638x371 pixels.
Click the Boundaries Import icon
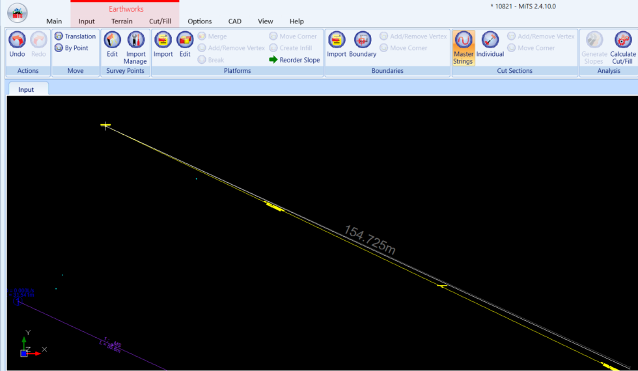click(337, 40)
